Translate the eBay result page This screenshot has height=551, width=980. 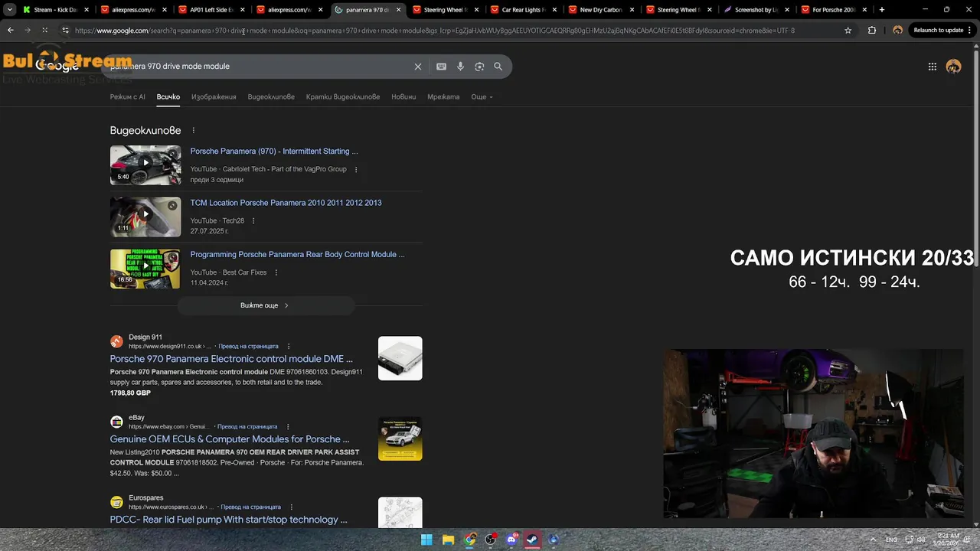point(247,427)
